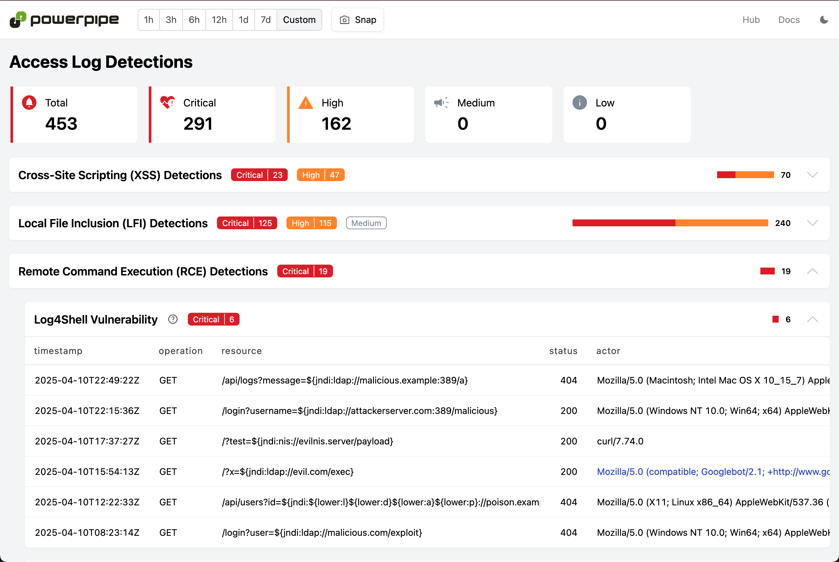Click the Total alert bell icon

click(29, 102)
